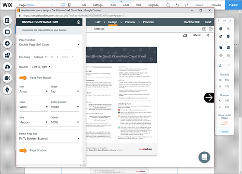Image resolution: width=242 pixels, height=174 pixels.
Task: Open the Color White dropdown
Action: tap(33, 107)
